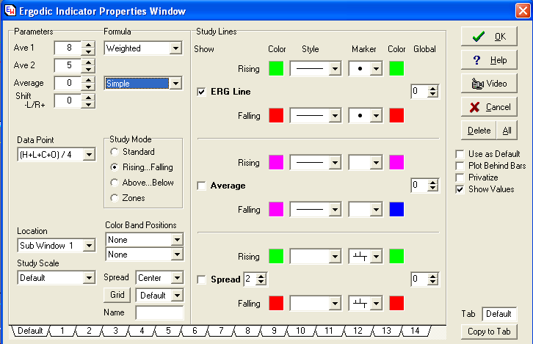Image resolution: width=533 pixels, height=344 pixels.
Task: Increase the Shift value
Action: click(88, 98)
